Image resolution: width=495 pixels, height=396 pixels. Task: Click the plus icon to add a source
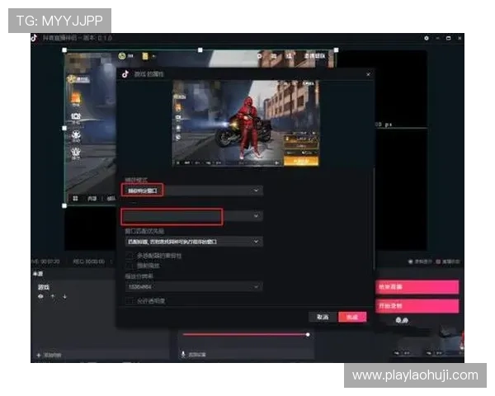point(39,355)
